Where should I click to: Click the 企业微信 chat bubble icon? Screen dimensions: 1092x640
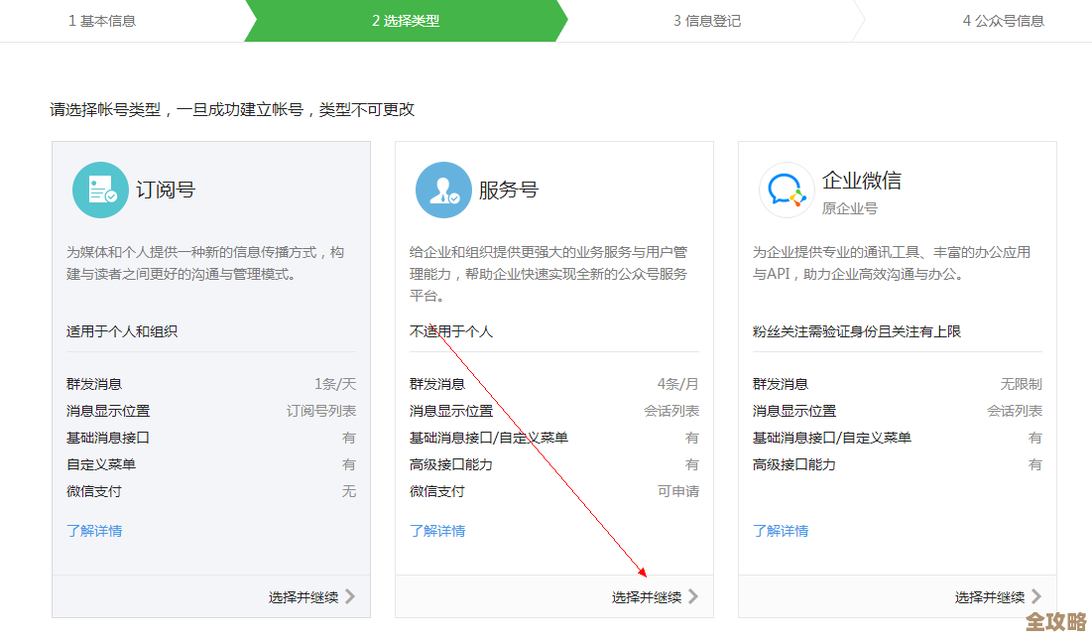787,190
